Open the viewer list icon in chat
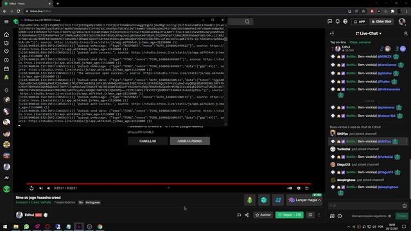This screenshot has width=411, height=231. pos(405,33)
